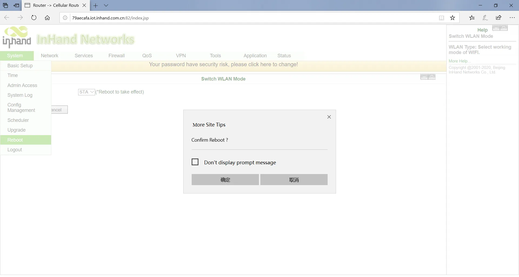
Task: Open the Firewall menu tab
Action: (x=117, y=56)
